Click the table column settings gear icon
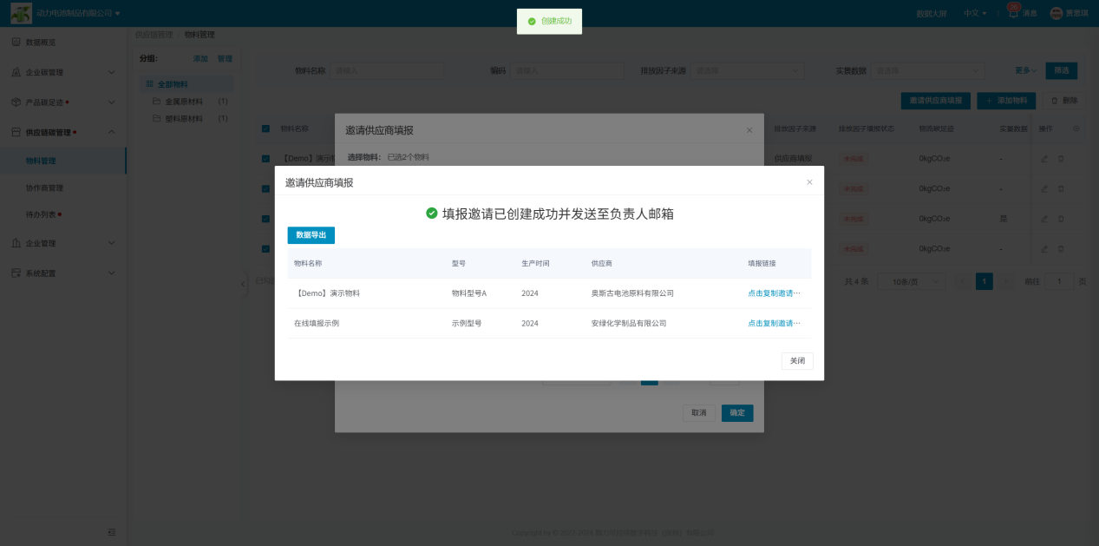1099x546 pixels. point(1076,128)
